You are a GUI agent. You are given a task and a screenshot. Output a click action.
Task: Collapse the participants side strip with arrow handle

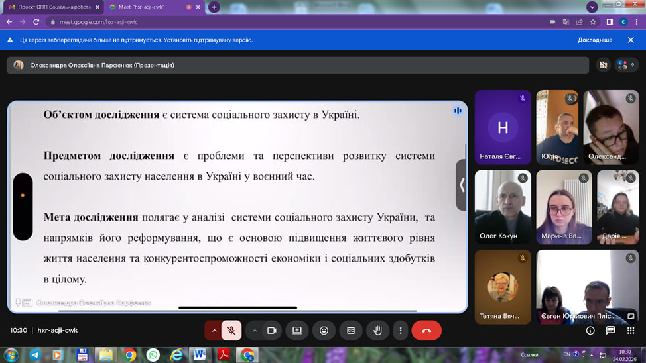click(462, 185)
